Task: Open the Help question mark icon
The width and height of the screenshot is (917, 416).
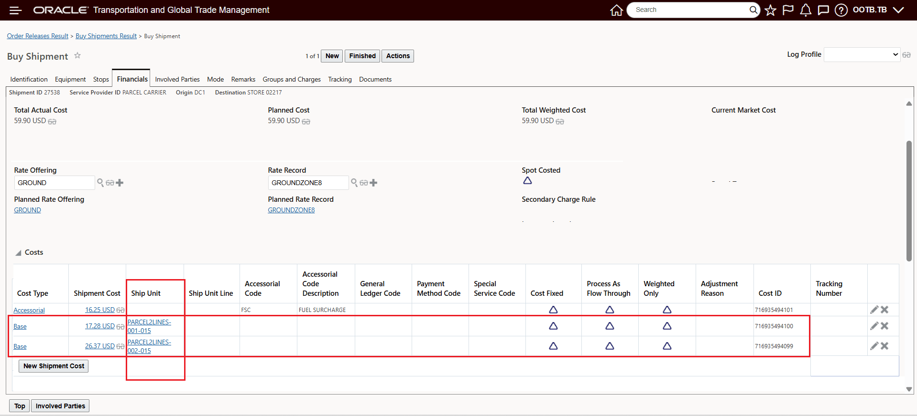Action: tap(841, 10)
